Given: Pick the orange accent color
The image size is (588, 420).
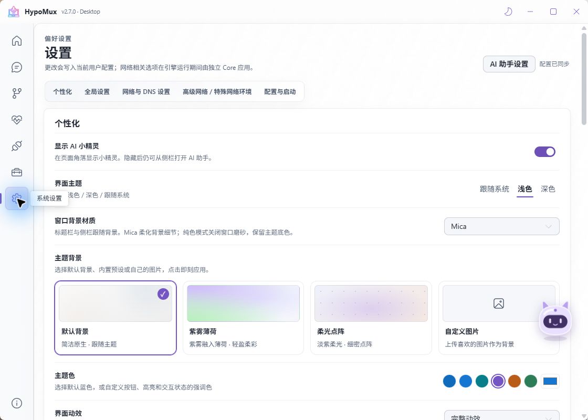Looking at the screenshot, I should click(x=514, y=381).
